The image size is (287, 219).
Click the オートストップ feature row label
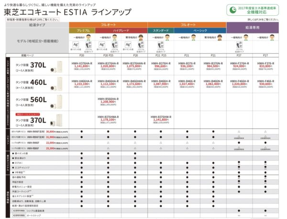pyautogui.click(x=26, y=215)
